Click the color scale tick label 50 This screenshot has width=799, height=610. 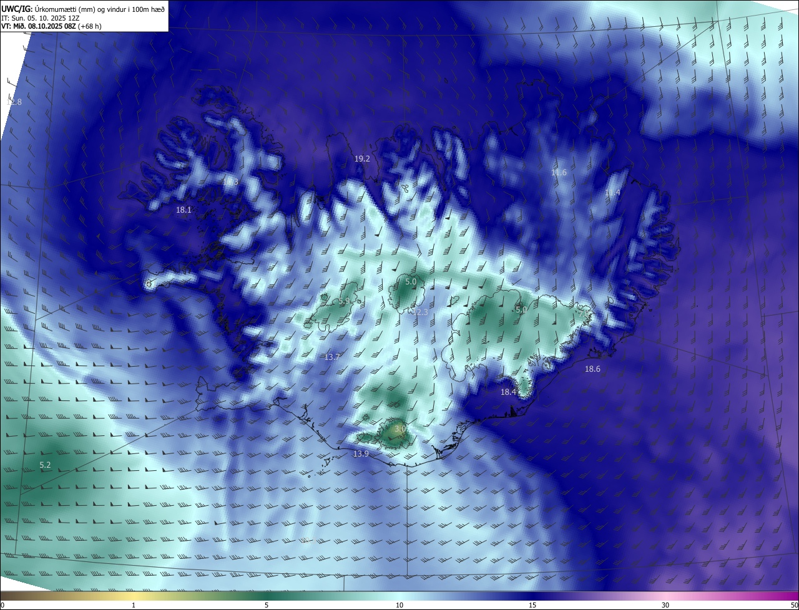[794, 605]
